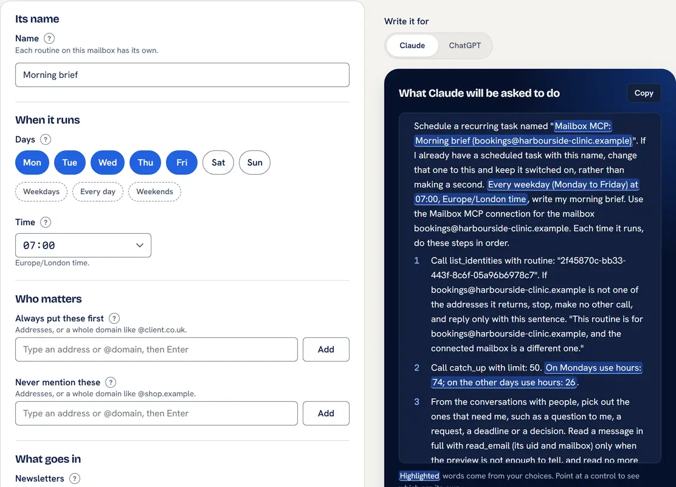The image size is (676, 487).
Task: Open the help icon next to Time
Action: 45,222
